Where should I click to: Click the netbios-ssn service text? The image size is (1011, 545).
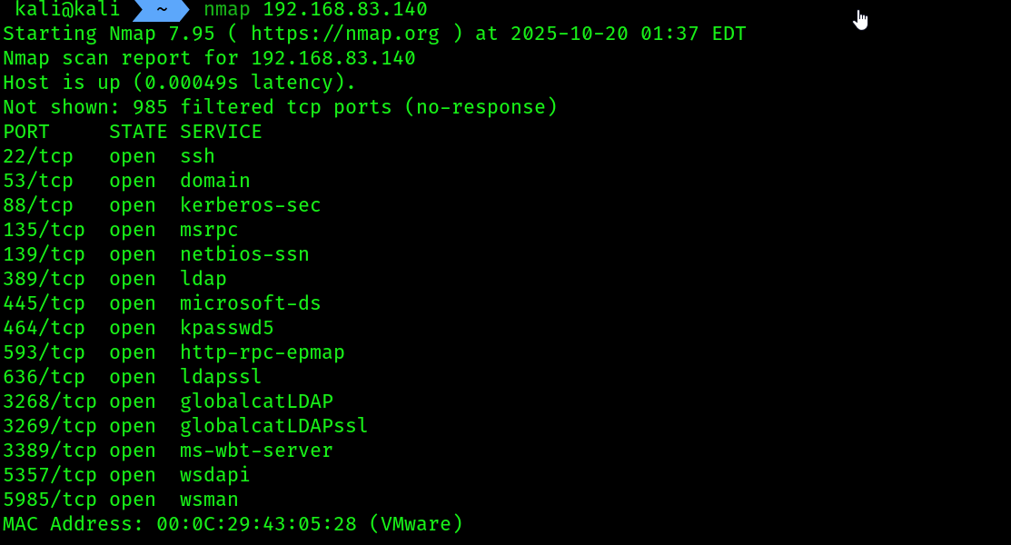click(244, 254)
